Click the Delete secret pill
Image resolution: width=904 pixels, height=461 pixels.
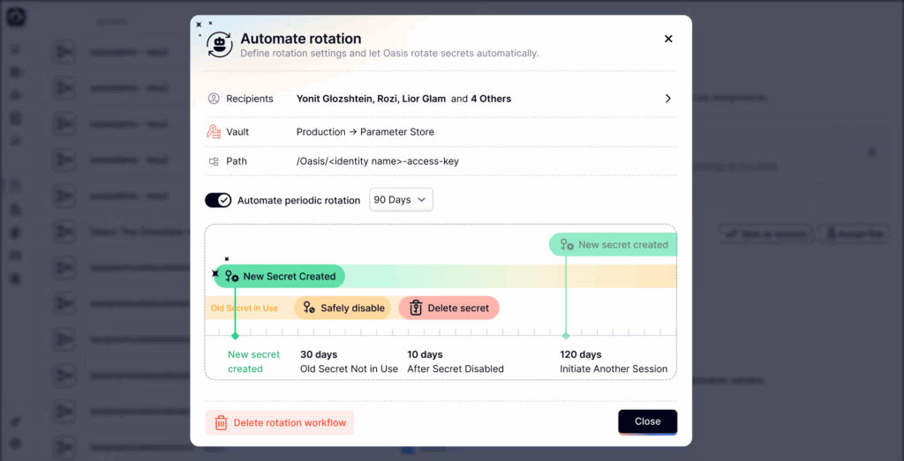pos(448,308)
